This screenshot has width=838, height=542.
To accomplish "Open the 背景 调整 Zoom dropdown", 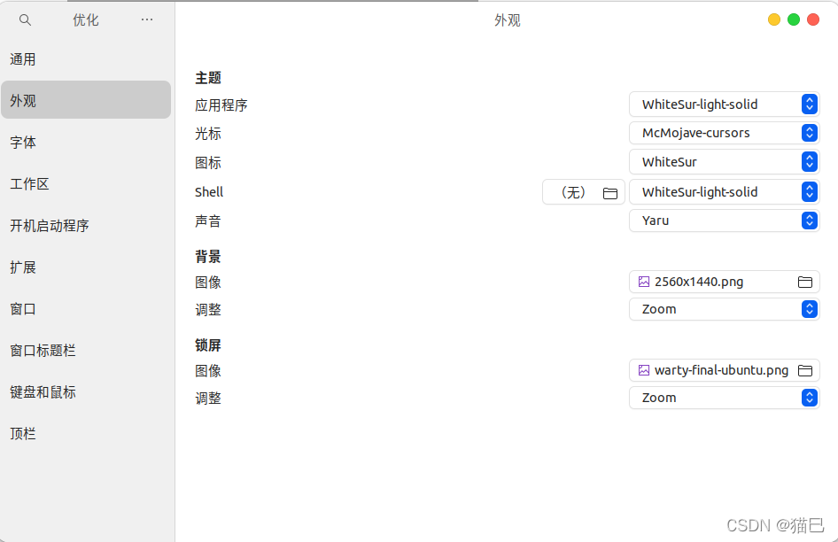I will tap(724, 309).
